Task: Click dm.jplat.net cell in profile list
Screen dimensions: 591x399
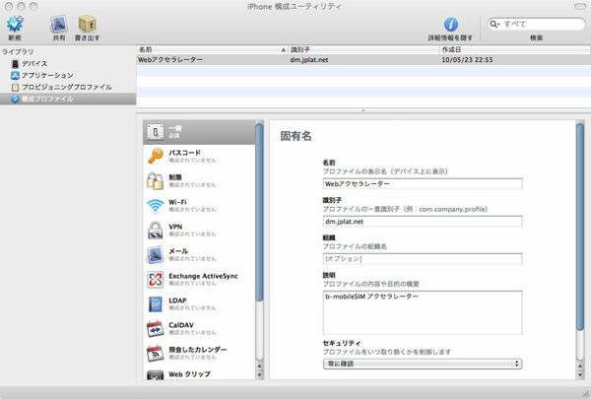Action: (308, 59)
